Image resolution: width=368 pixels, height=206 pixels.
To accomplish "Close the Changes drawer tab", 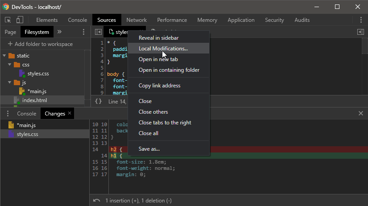I will [70, 114].
